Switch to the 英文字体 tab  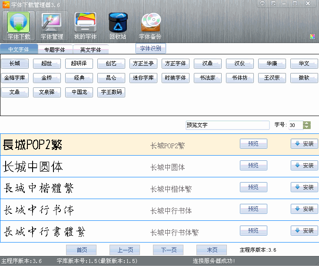coord(90,50)
